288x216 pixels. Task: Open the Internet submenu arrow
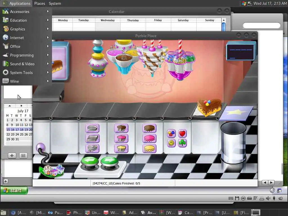(48, 37)
